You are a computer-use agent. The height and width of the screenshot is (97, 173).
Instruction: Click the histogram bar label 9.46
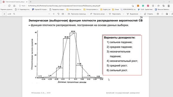[x=59, y=67]
